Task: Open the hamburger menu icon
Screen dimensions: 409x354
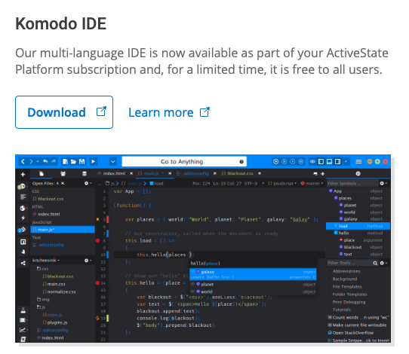Action: tap(358, 162)
